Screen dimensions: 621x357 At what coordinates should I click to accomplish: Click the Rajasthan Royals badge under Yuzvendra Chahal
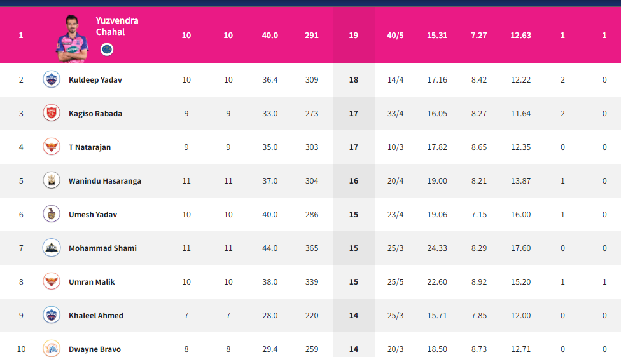pos(107,50)
